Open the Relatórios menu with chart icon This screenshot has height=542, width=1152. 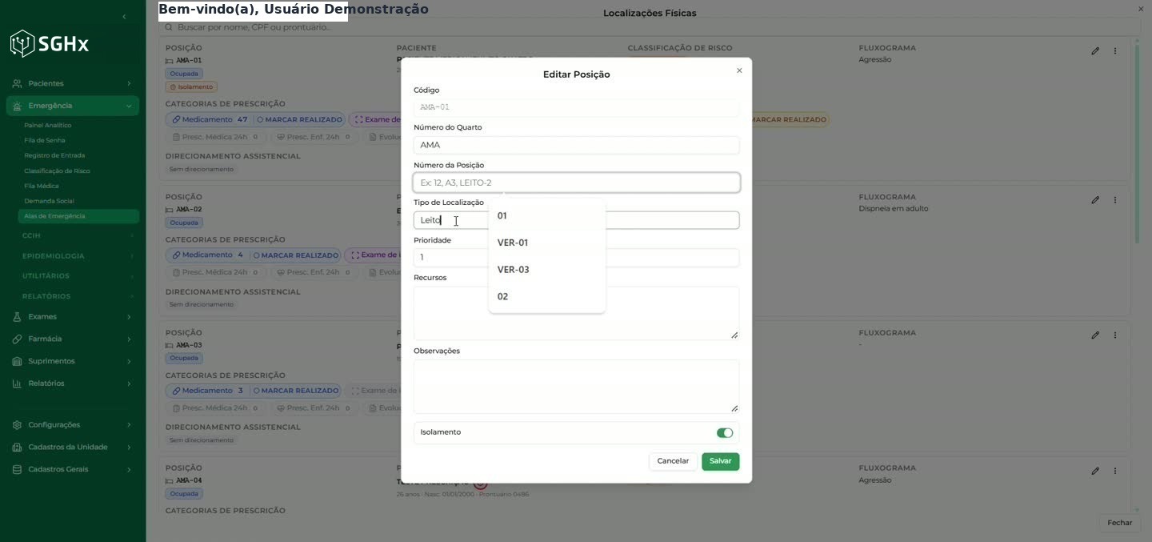click(72, 383)
